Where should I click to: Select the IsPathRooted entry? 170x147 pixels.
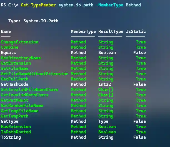point(16,132)
